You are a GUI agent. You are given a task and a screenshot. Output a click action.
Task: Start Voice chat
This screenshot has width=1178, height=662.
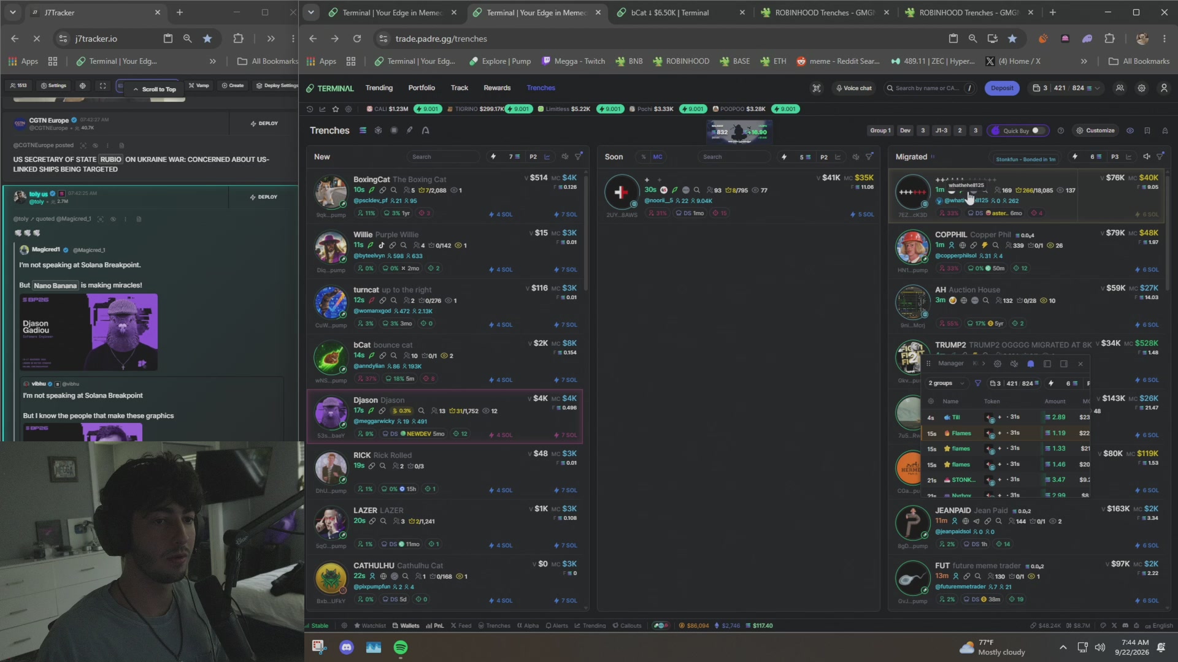point(853,88)
